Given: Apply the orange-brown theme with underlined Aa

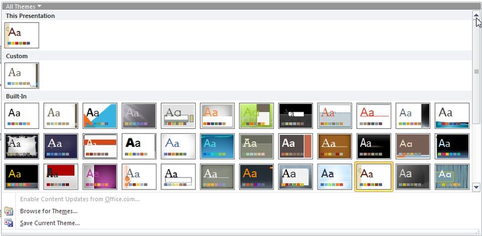Looking at the screenshot, I should coord(335,146).
